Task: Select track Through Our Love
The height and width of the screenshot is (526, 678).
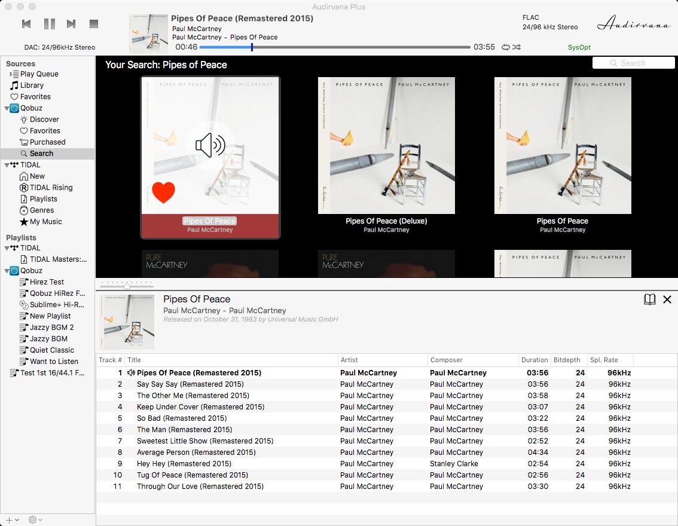Action: click(x=387, y=486)
